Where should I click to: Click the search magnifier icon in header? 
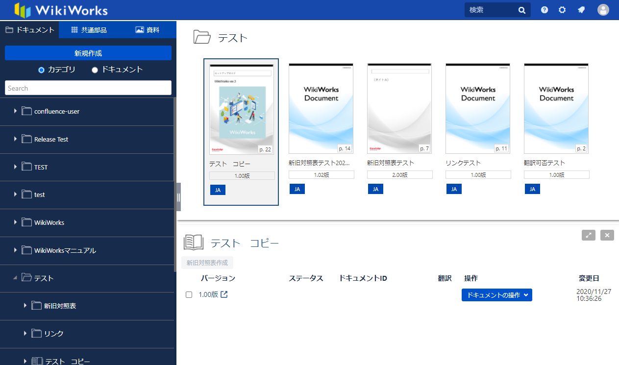click(x=522, y=10)
